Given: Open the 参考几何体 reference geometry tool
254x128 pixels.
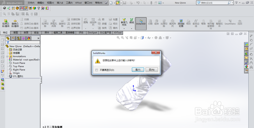Looking at the screenshot, I should point(124,22).
